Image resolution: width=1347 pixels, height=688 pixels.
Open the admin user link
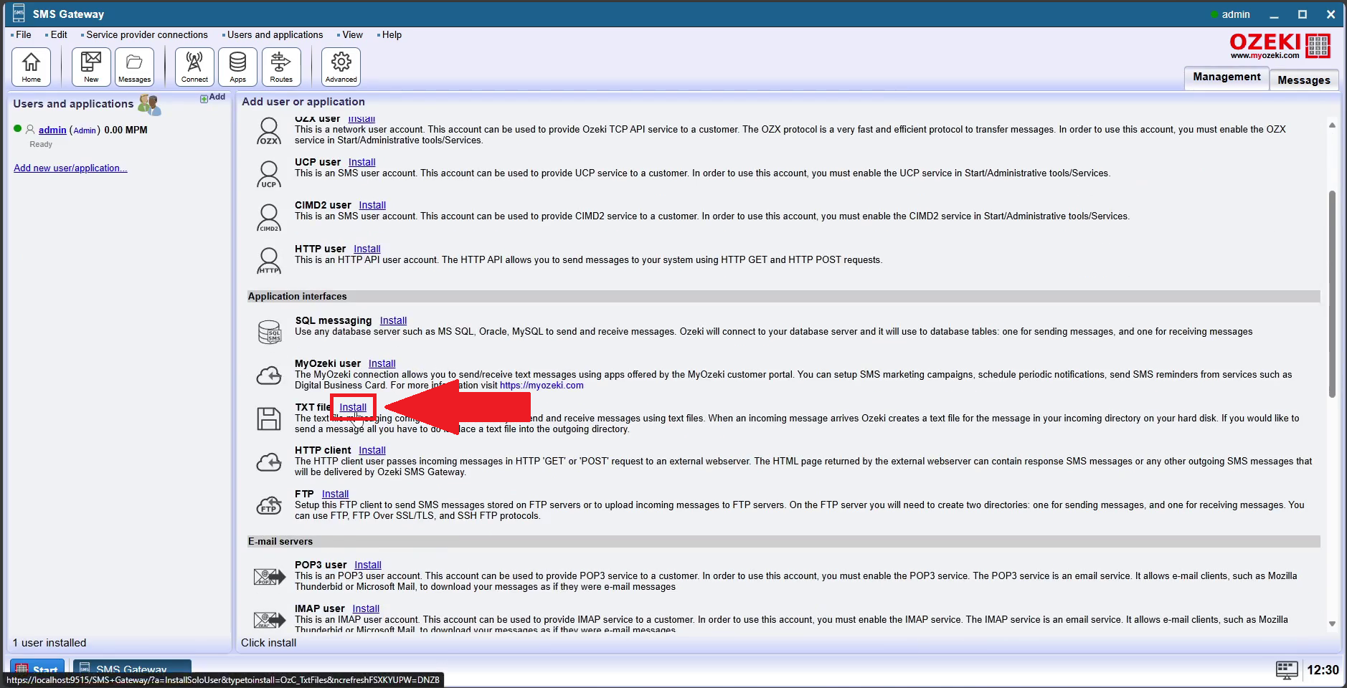click(52, 130)
